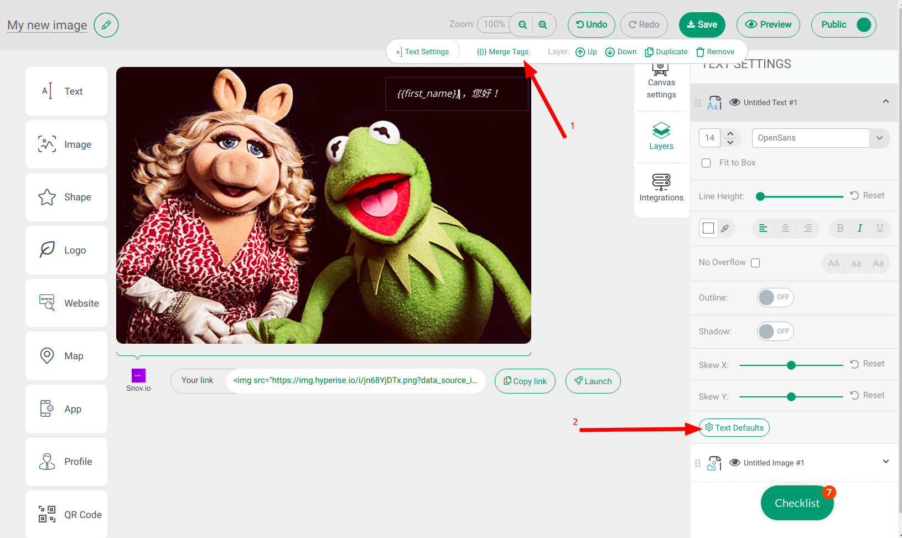Add a QR Code element from sidebar

[x=66, y=515]
